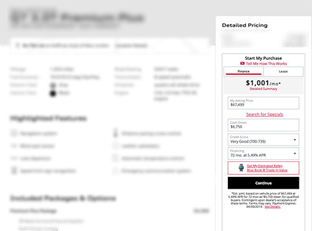Switch to the Lease tab

pyautogui.click(x=283, y=72)
